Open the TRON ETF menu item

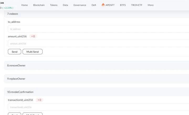(x=136, y=5)
